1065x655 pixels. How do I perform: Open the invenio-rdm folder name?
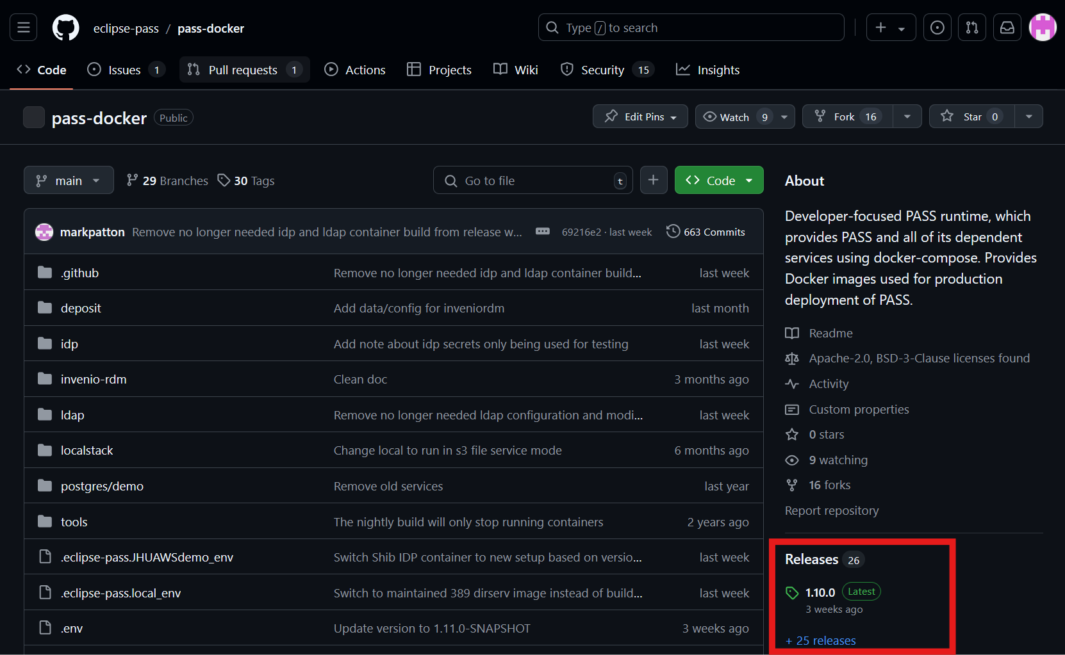(x=94, y=379)
